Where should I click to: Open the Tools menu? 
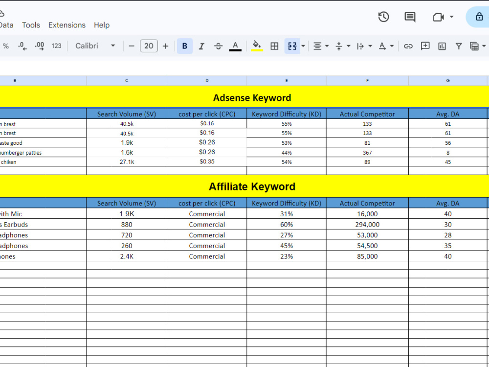pos(31,25)
